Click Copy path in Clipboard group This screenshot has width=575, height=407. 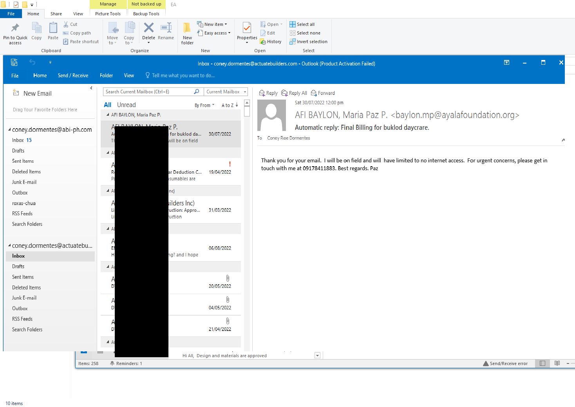tap(77, 33)
